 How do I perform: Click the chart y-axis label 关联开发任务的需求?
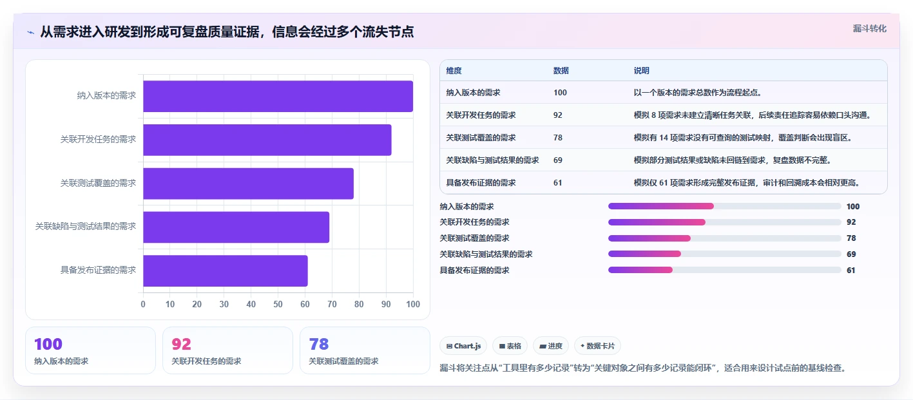coord(99,139)
